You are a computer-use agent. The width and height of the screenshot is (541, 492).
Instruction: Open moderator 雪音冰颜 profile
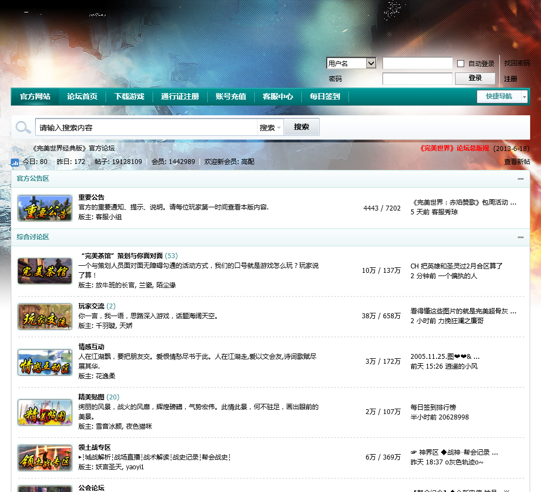coord(109,427)
